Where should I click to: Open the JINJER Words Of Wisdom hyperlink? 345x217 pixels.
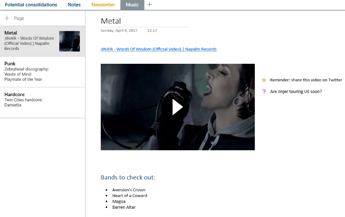coord(159,49)
